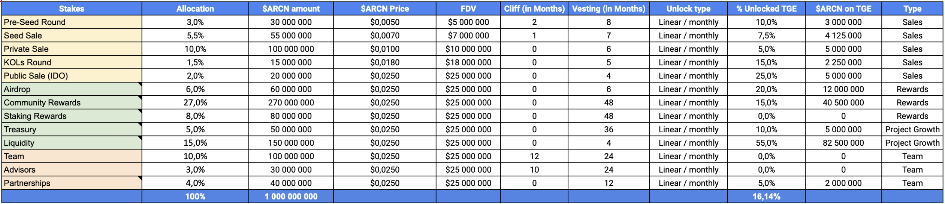Viewport: 945px width, 204px height.
Task: Select the $ARCN Price header cell
Action: pos(384,9)
